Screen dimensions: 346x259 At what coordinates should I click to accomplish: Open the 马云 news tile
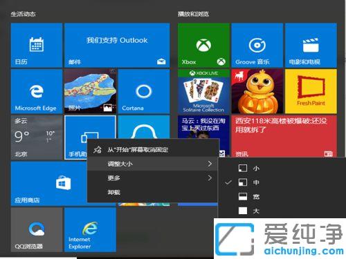(203, 127)
